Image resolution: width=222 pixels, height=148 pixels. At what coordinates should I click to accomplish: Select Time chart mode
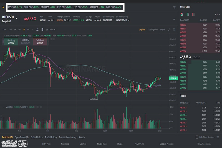(4, 30)
